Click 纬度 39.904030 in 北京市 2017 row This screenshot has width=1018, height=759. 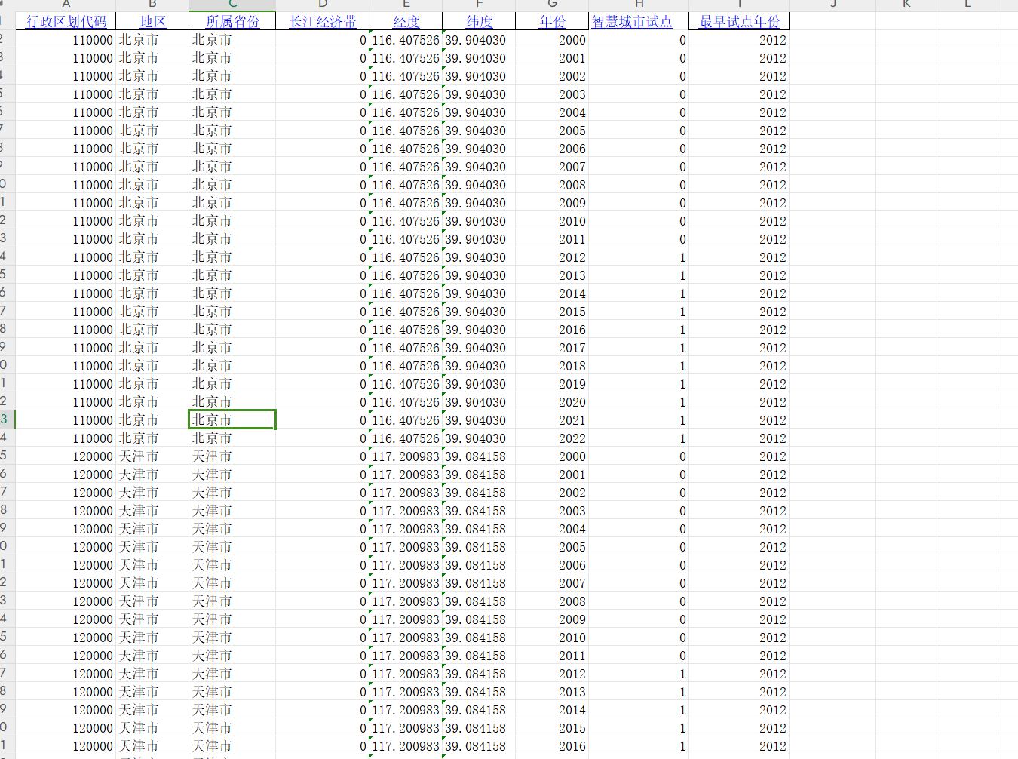(x=479, y=348)
